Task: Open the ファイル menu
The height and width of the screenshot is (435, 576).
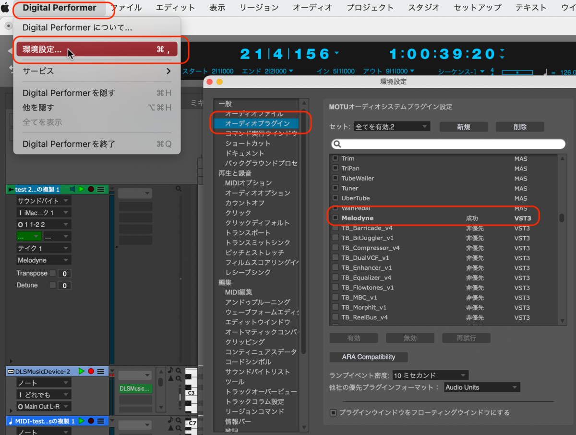Action: point(126,7)
